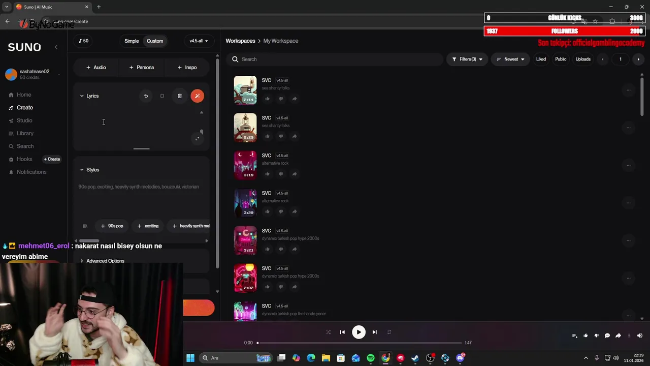The image size is (650, 366).
Task: Show hidden system tray icons
Action: pyautogui.click(x=586, y=358)
